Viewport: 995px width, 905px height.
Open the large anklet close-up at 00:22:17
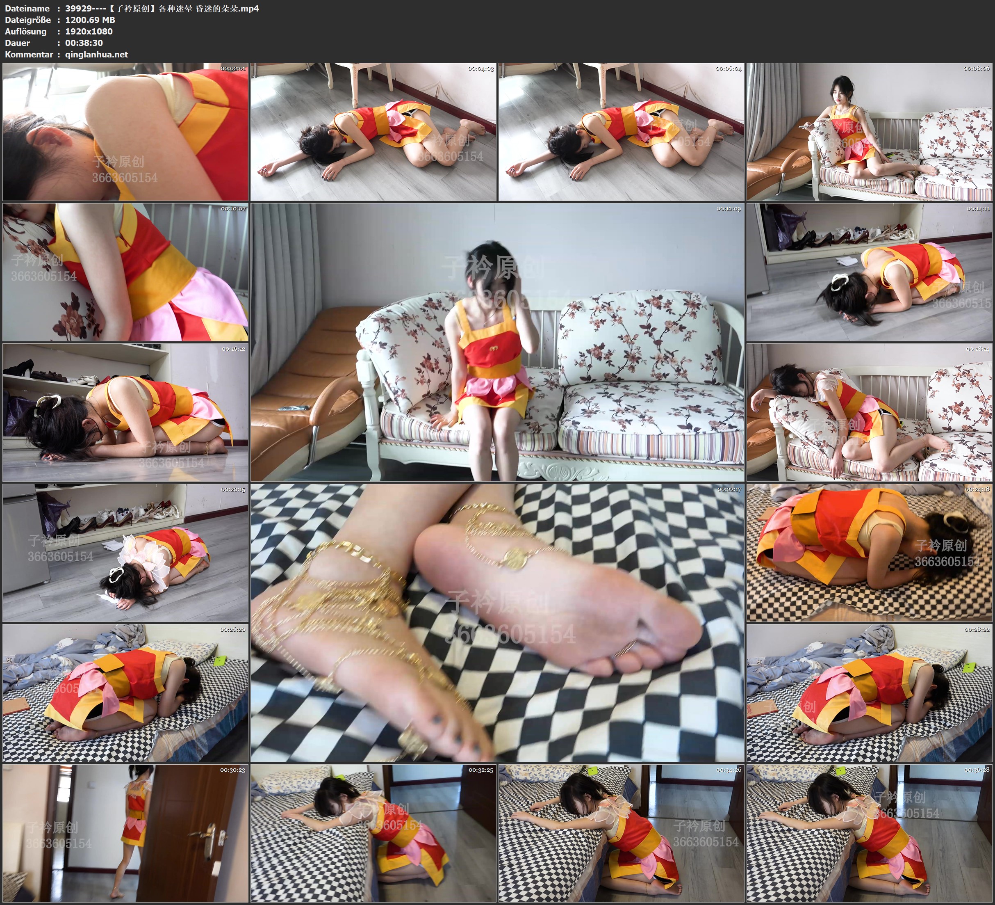(x=497, y=622)
